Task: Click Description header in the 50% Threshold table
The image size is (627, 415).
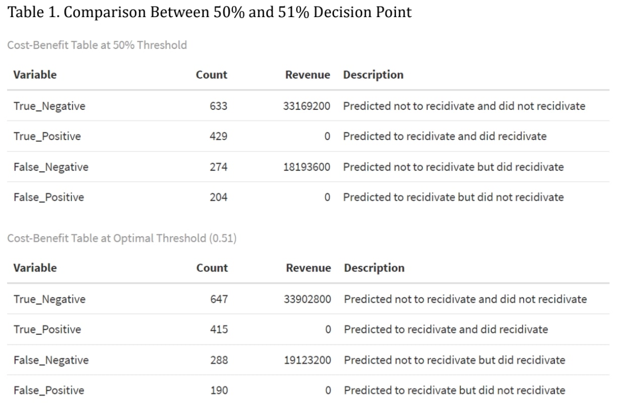Action: 373,75
